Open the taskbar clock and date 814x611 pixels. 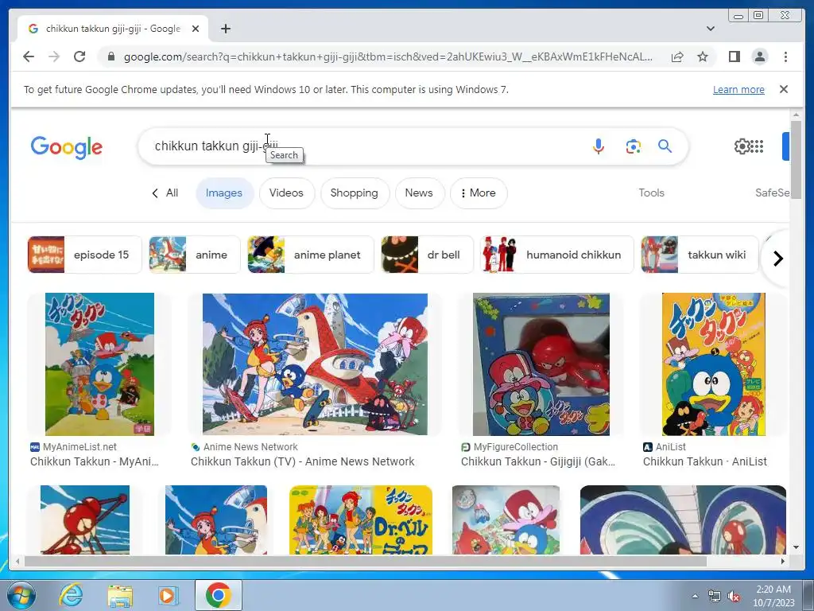[x=773, y=595]
